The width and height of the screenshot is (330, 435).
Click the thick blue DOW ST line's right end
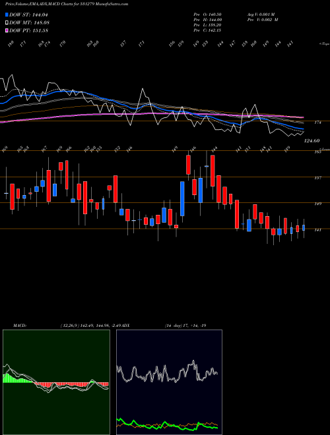pos(302,129)
